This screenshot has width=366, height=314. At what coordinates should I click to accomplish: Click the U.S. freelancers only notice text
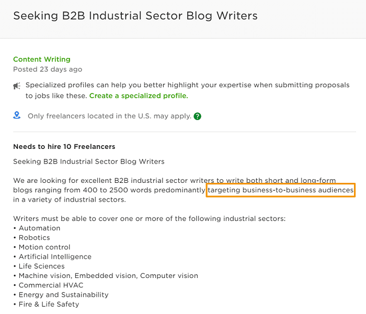109,116
